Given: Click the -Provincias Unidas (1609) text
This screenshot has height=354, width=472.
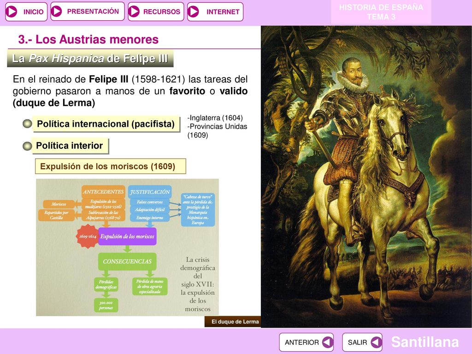Looking at the screenshot, I should [x=217, y=130].
